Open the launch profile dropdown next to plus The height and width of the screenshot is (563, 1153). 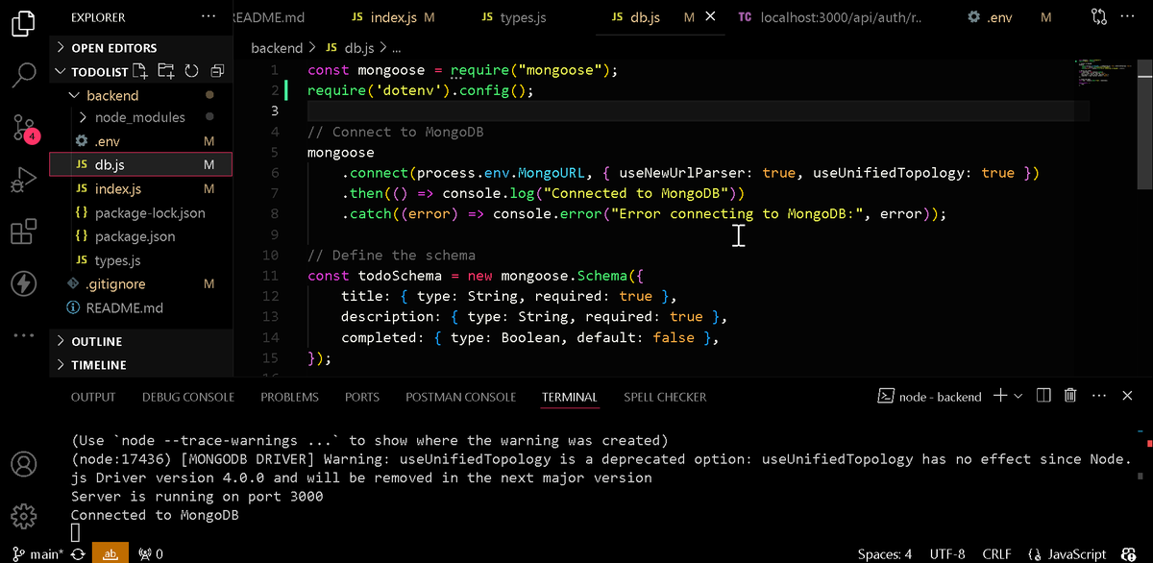pos(1018,396)
